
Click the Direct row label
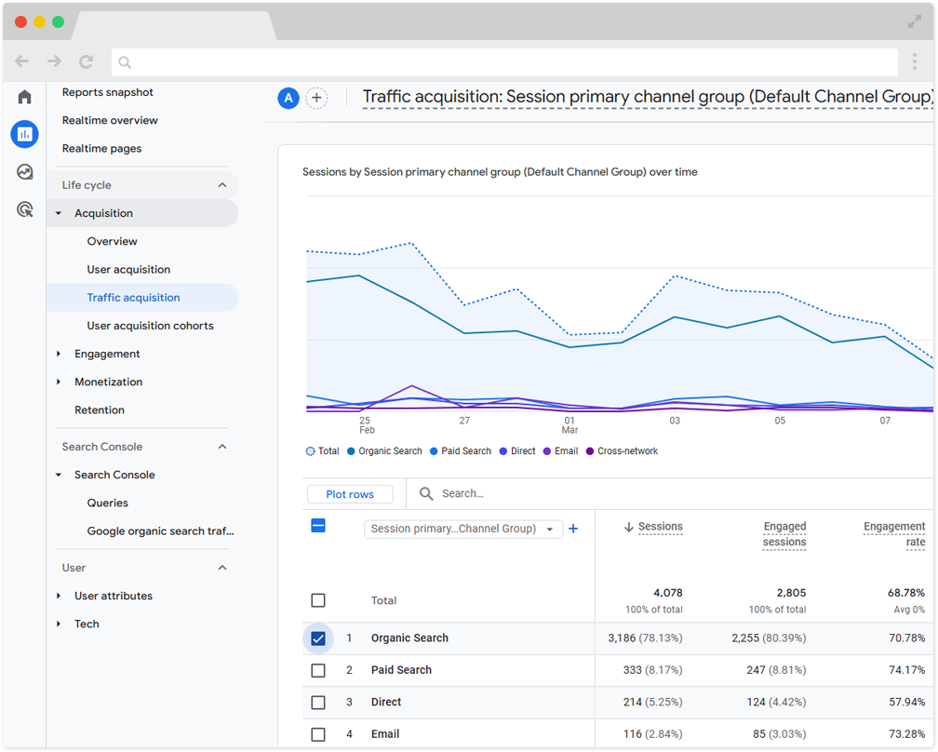click(x=386, y=702)
